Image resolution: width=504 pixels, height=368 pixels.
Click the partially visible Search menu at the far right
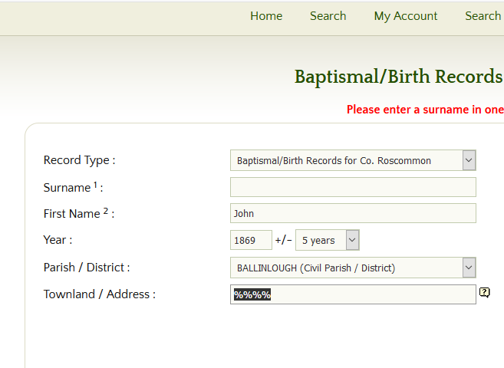tap(484, 16)
